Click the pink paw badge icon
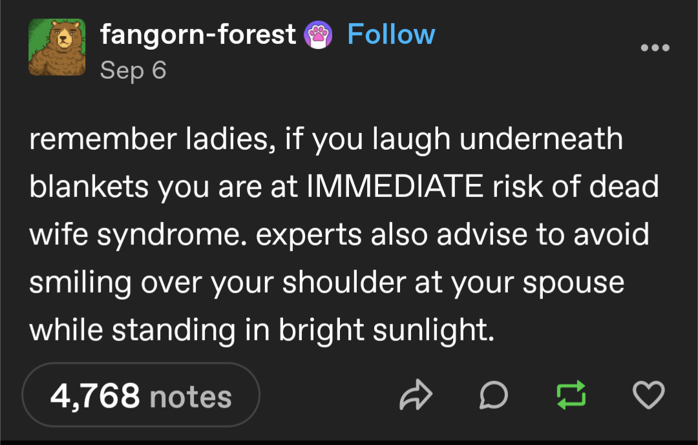698x445 pixels. point(318,35)
